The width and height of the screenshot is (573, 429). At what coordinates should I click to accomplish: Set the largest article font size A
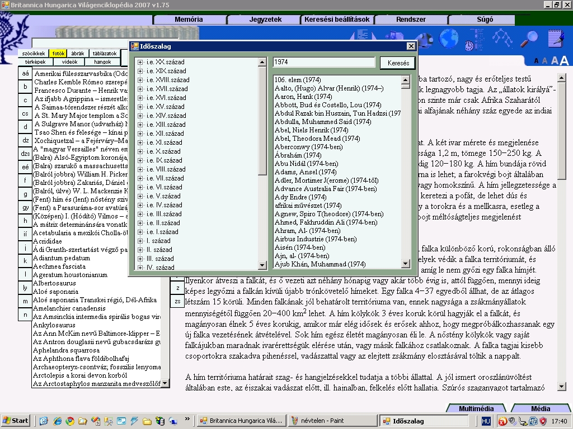[x=564, y=60]
